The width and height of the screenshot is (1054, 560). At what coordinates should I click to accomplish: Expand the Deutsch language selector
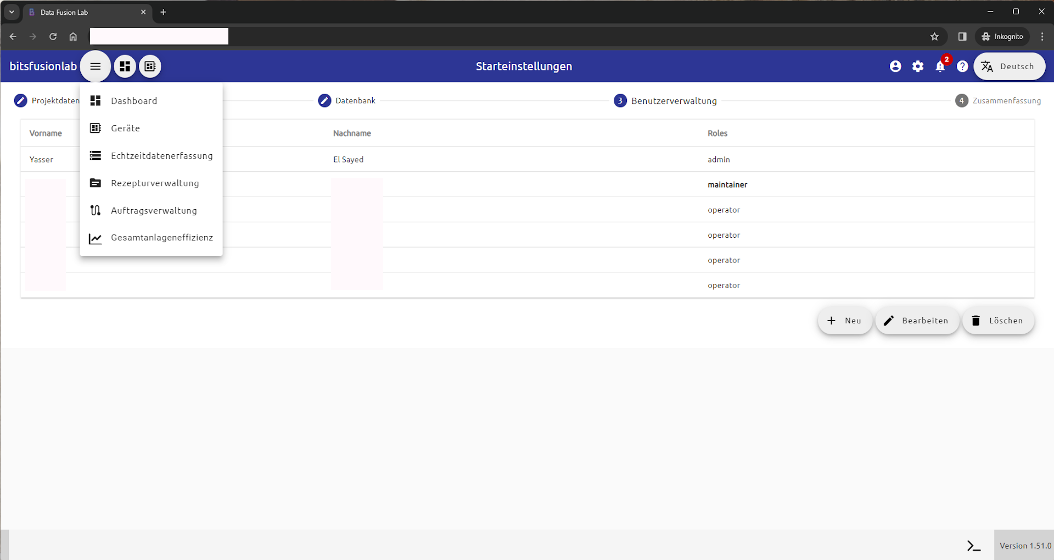point(1009,66)
